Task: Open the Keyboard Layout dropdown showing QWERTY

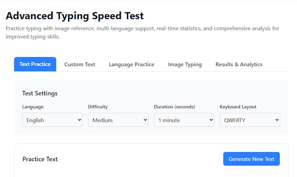Action: tap(249, 120)
